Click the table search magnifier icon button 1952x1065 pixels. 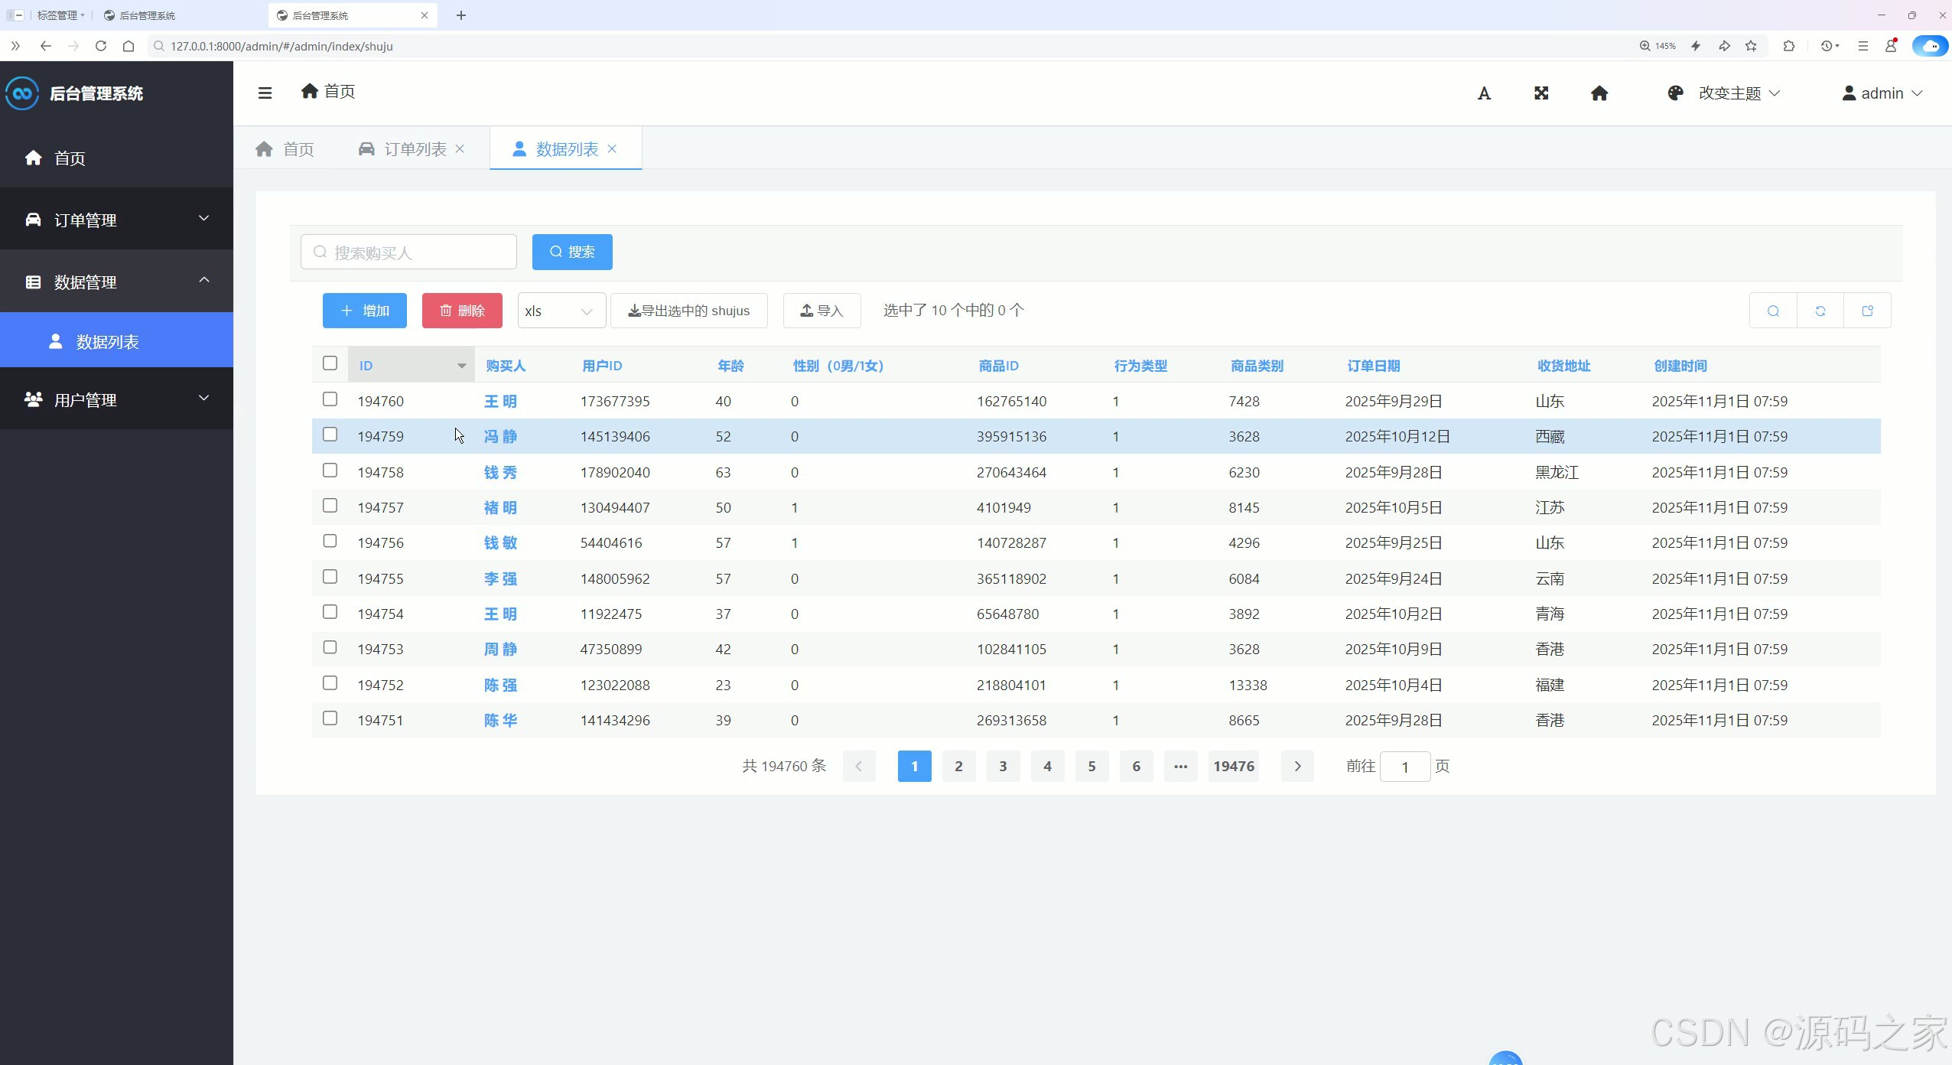(x=1773, y=311)
